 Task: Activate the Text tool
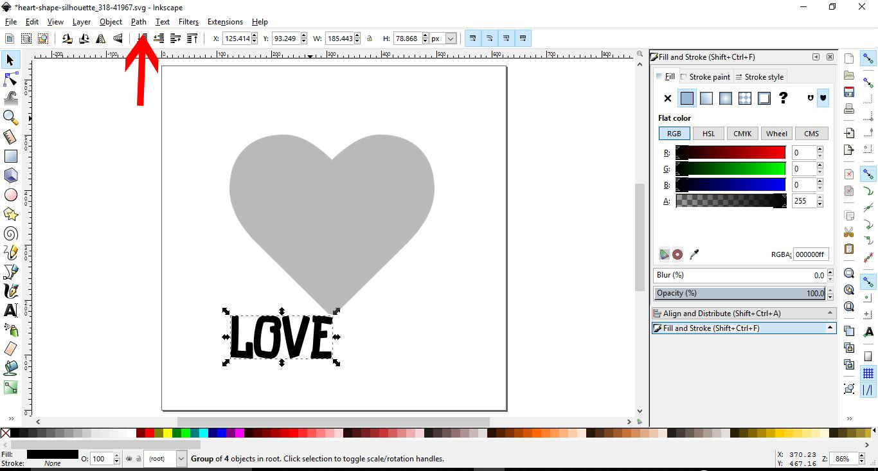(x=10, y=310)
